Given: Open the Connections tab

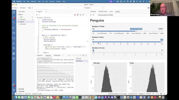Looking at the screenshot, I should coord(103,12).
